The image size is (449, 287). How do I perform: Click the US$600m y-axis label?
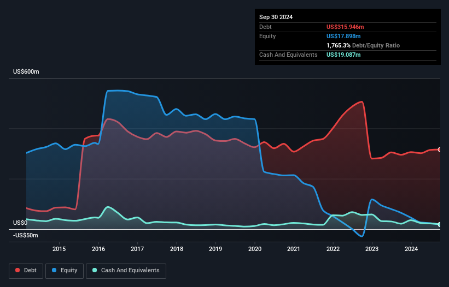(26, 71)
